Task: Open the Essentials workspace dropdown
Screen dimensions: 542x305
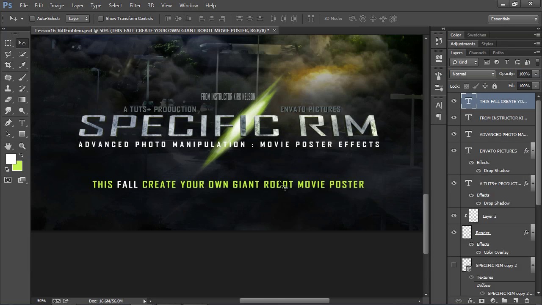Action: pyautogui.click(x=513, y=19)
